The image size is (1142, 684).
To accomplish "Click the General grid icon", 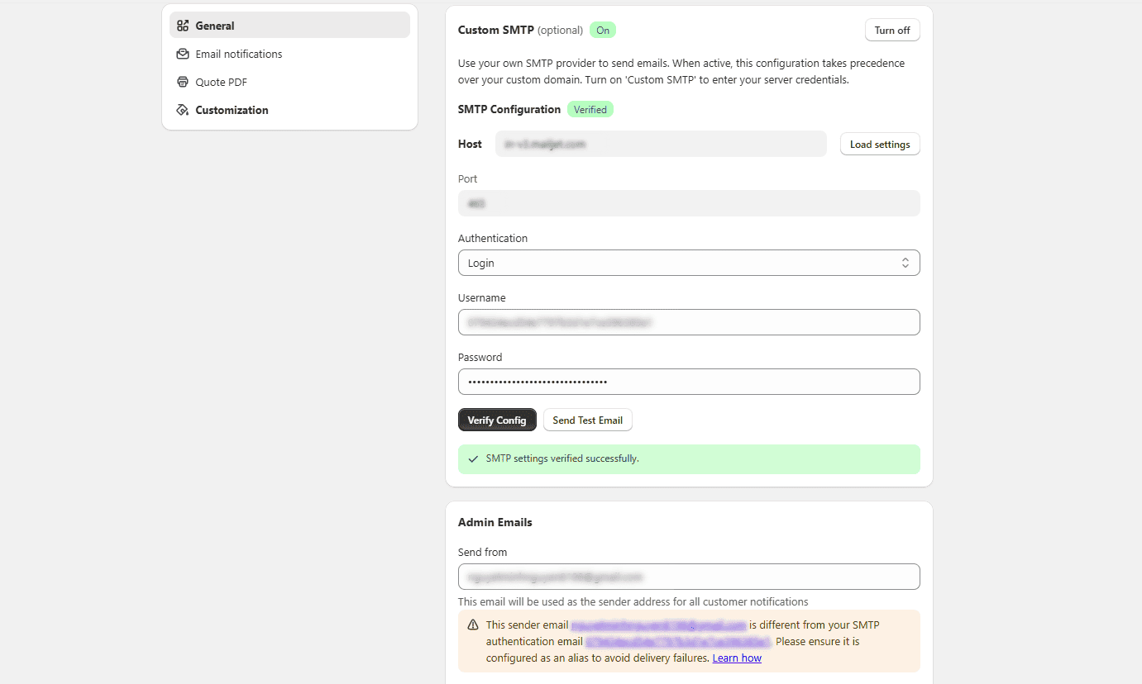I will pos(183,26).
